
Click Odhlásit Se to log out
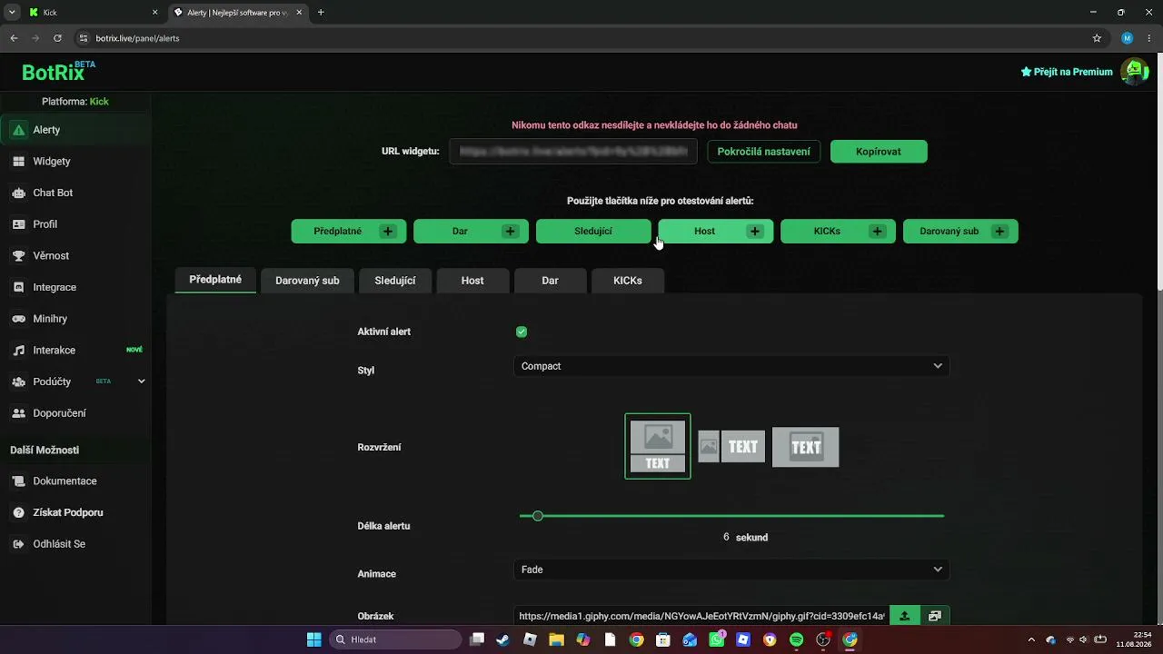tap(75, 544)
